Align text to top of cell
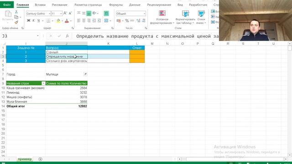Image resolution: width=292 pixels, height=164 pixels. (x=79, y=13)
